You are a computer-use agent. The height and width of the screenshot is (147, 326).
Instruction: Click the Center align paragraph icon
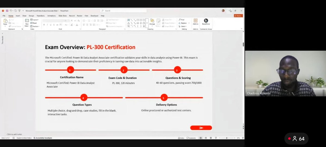point(87,25)
